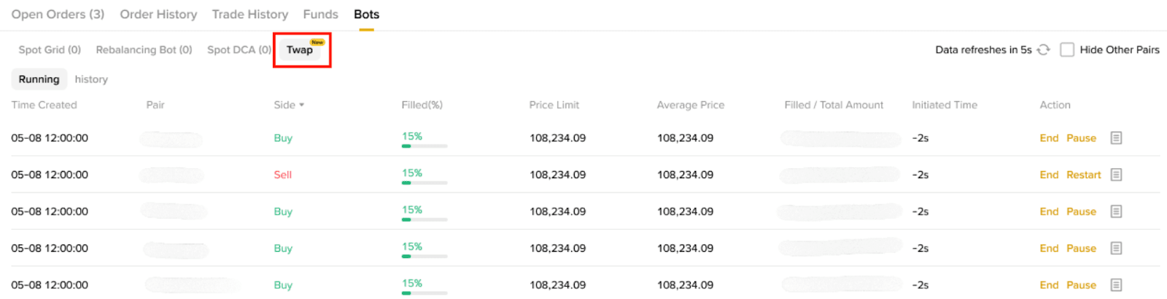Viewport: 1167px width, 299px height.
Task: Switch to Spot Grid (0) tab
Action: (x=50, y=49)
